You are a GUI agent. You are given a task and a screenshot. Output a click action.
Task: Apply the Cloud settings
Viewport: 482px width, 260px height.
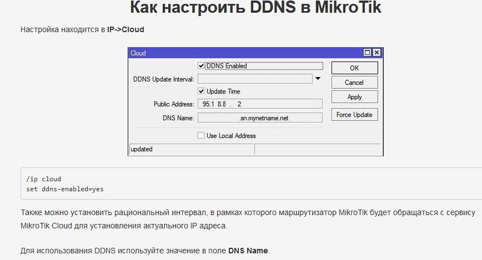point(354,96)
